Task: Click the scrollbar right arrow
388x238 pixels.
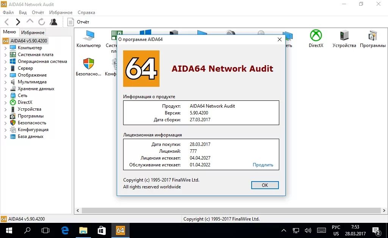Action: pos(384,211)
